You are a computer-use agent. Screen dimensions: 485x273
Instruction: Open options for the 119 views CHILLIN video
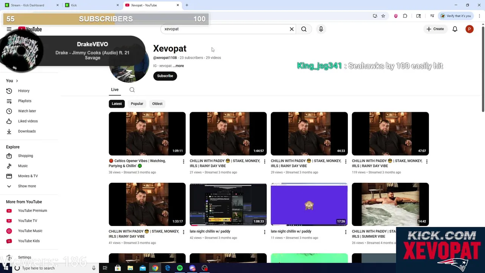click(x=427, y=162)
